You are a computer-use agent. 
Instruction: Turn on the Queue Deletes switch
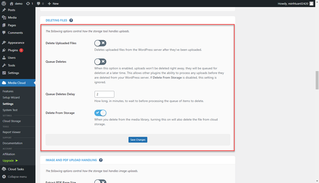click(100, 62)
